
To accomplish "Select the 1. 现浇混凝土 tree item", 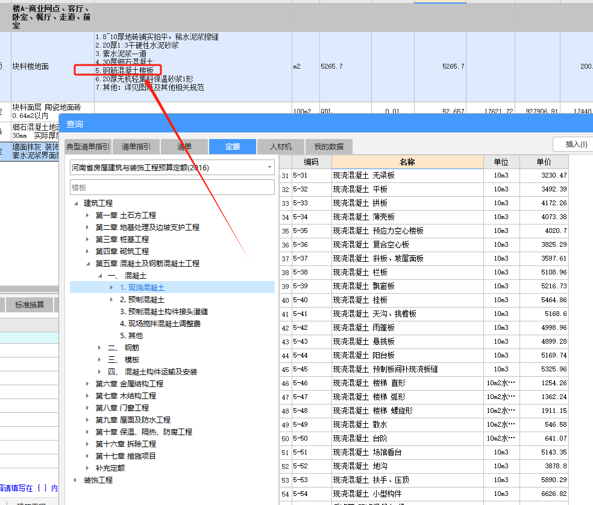I will [x=142, y=288].
